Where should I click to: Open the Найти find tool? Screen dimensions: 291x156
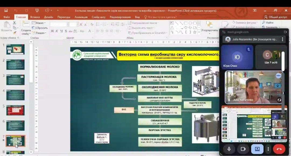point(268,23)
